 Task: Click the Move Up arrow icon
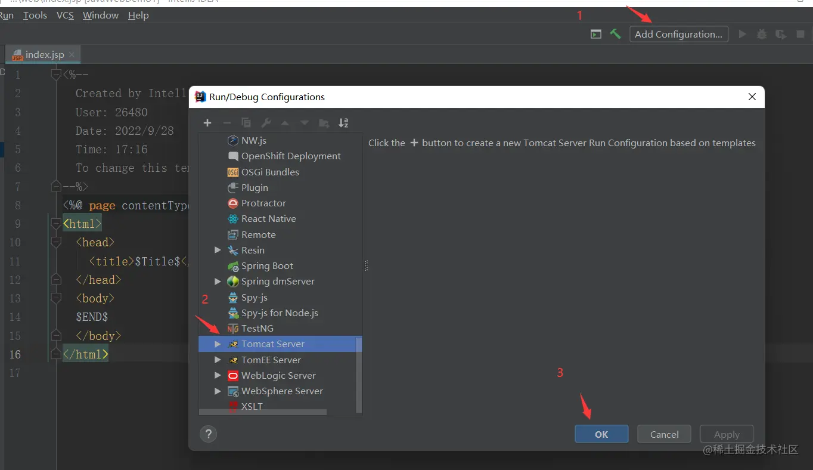(x=285, y=123)
